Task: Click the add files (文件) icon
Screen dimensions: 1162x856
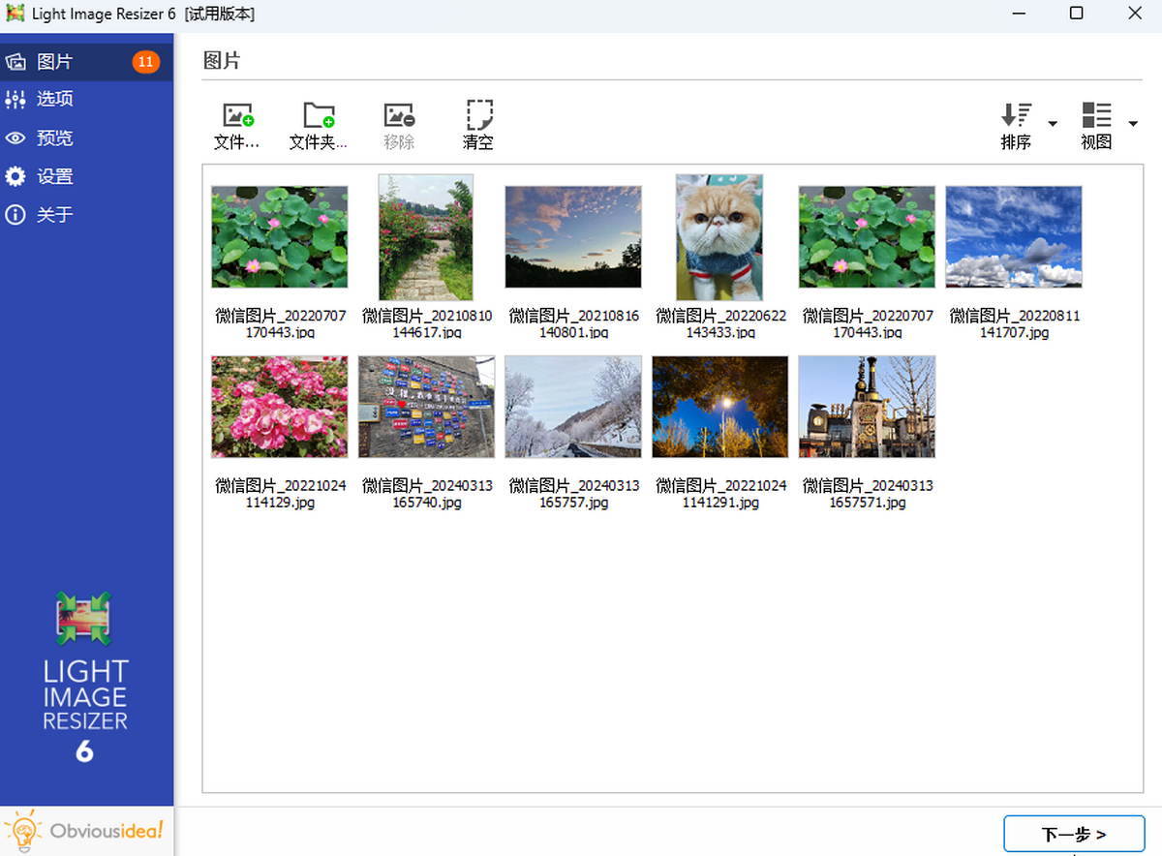Action: pos(237,116)
